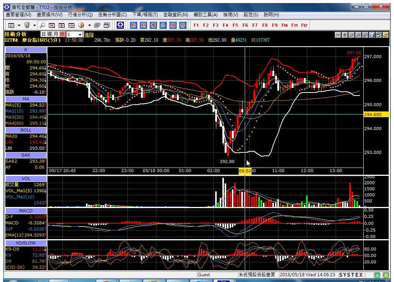
Task: Open the minute interval dropdown showing 5
Action: coord(80,34)
